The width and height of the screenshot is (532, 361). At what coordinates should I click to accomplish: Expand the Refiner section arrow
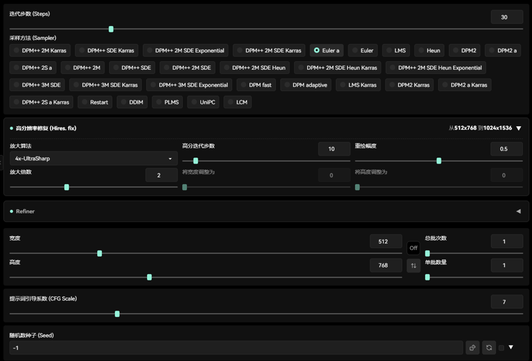pos(519,211)
